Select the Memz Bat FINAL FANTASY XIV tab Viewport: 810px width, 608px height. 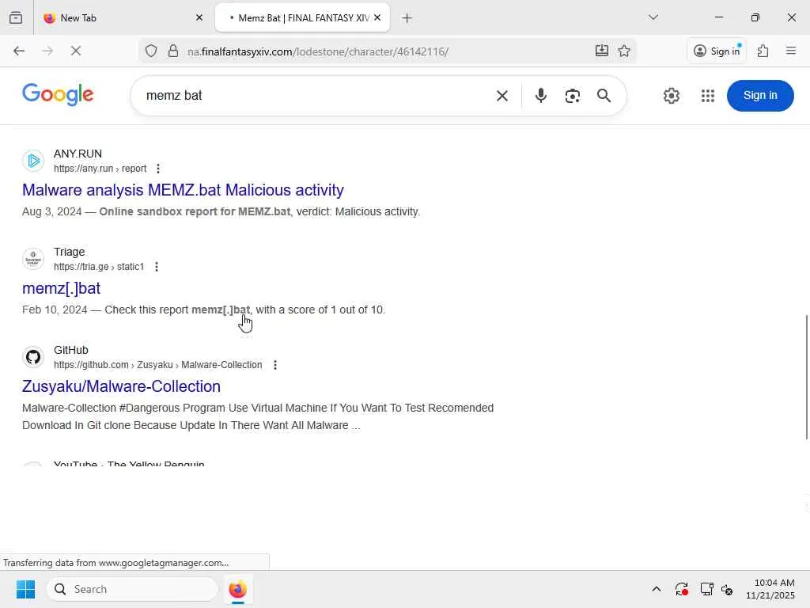(x=302, y=18)
